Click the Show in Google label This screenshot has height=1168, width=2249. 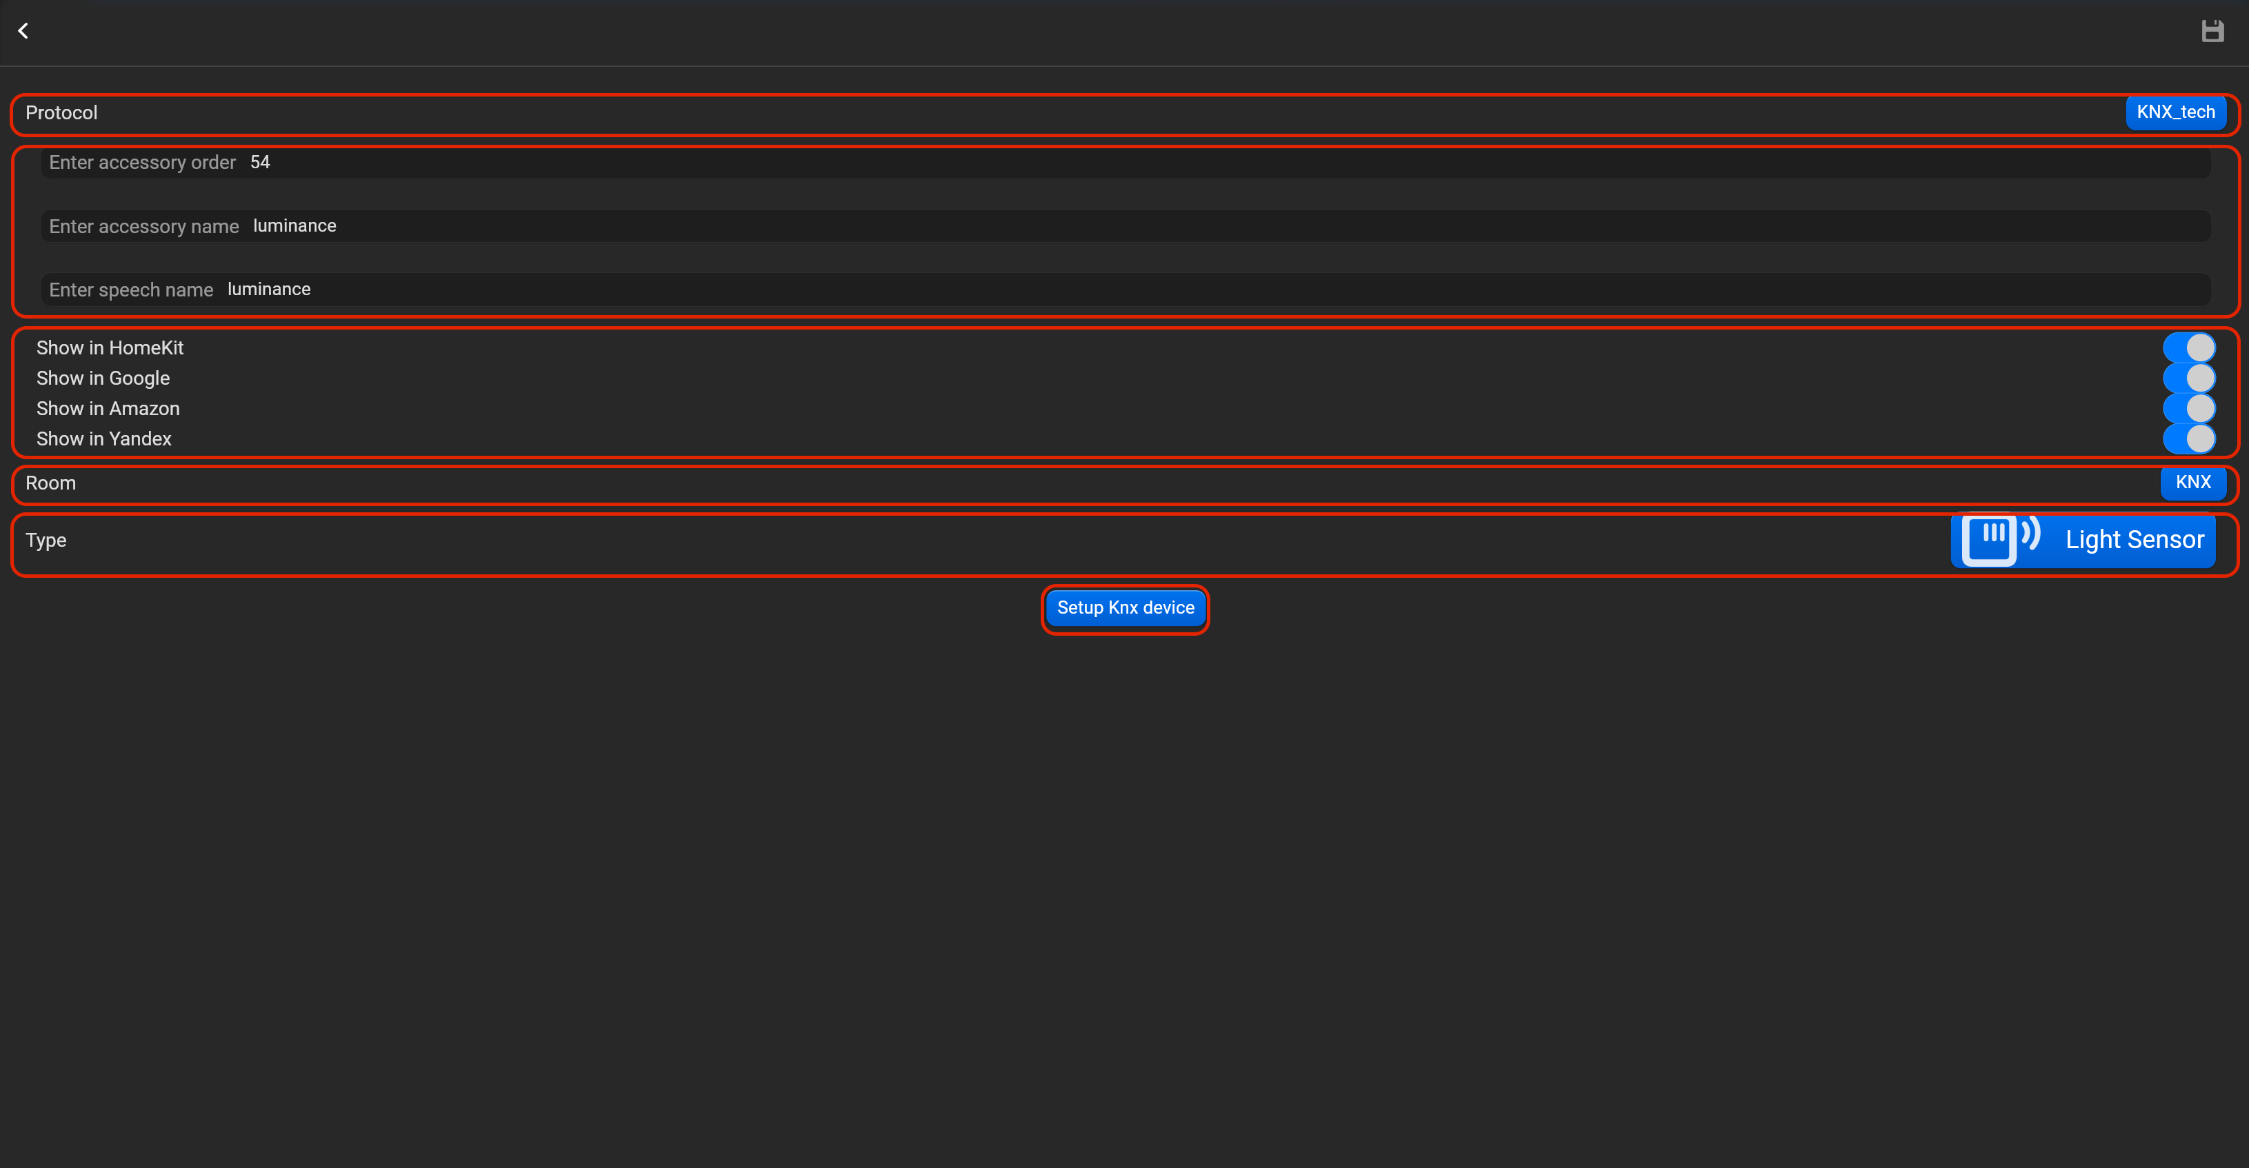click(x=103, y=378)
